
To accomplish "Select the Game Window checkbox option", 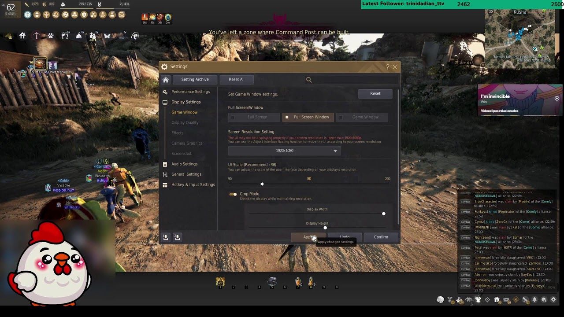I will 362,117.
